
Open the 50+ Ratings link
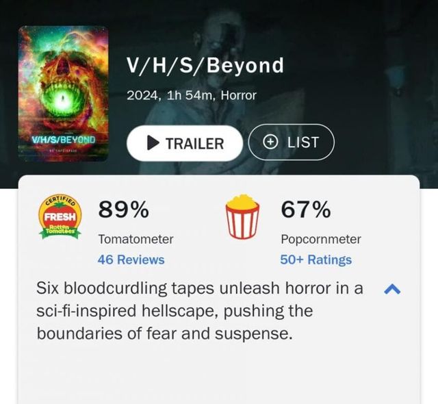click(x=316, y=260)
